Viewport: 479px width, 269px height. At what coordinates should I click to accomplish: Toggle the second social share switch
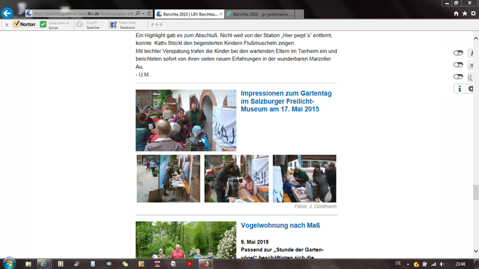click(x=458, y=65)
